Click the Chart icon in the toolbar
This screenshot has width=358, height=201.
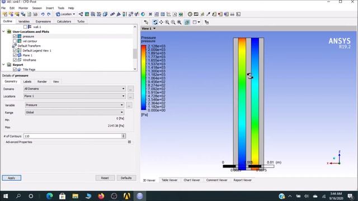coord(168,14)
